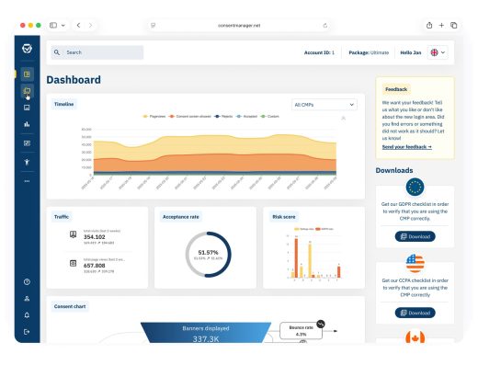
Task: Open the bar chart reports sidebar icon
Action: coord(27,124)
